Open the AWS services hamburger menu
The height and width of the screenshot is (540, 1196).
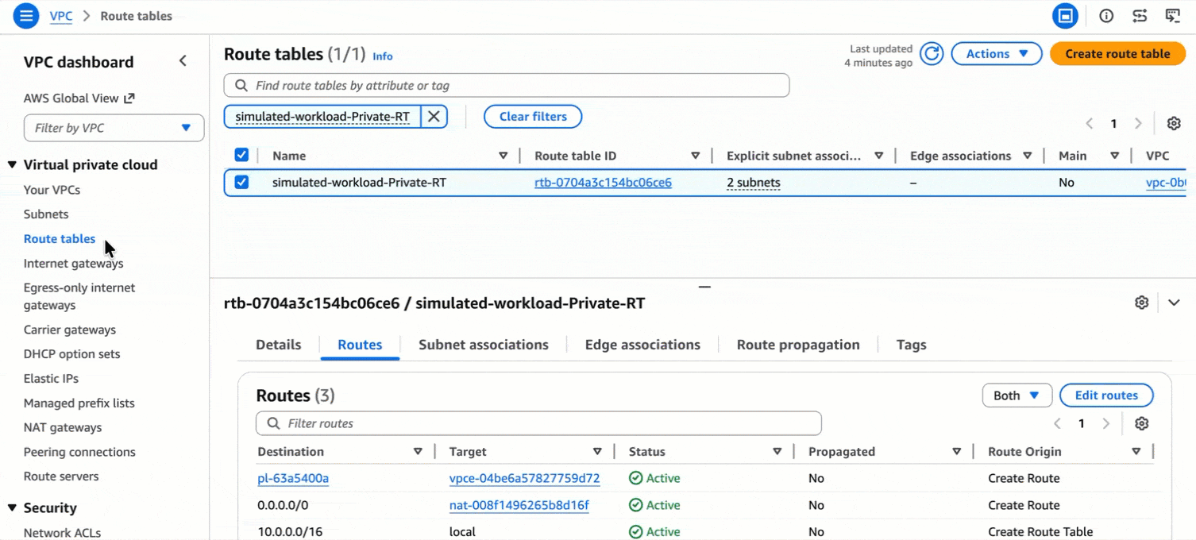(25, 16)
